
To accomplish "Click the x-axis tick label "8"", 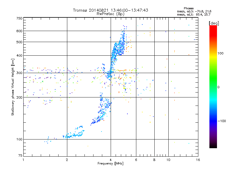I will [154, 160].
